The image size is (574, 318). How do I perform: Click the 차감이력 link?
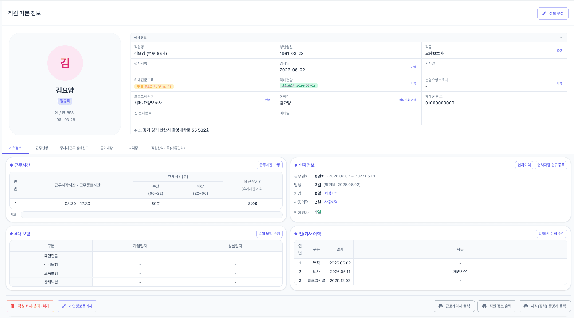coord(331,193)
